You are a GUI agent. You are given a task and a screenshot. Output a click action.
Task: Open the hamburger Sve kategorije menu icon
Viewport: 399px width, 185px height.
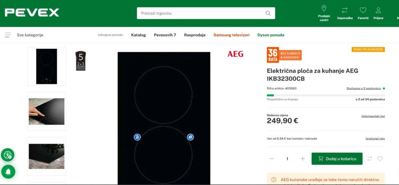[8, 35]
